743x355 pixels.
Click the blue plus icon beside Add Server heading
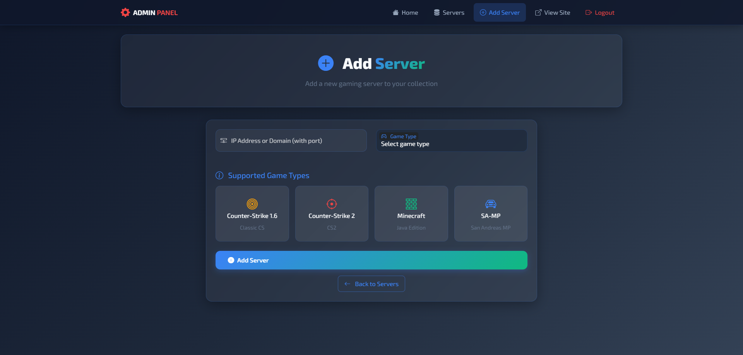[326, 63]
